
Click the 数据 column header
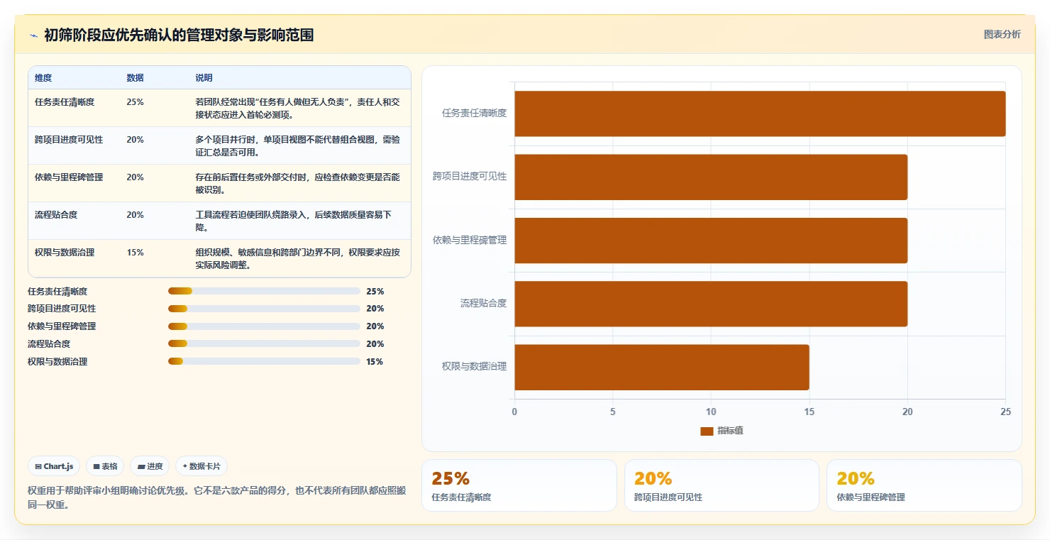pyautogui.click(x=135, y=77)
